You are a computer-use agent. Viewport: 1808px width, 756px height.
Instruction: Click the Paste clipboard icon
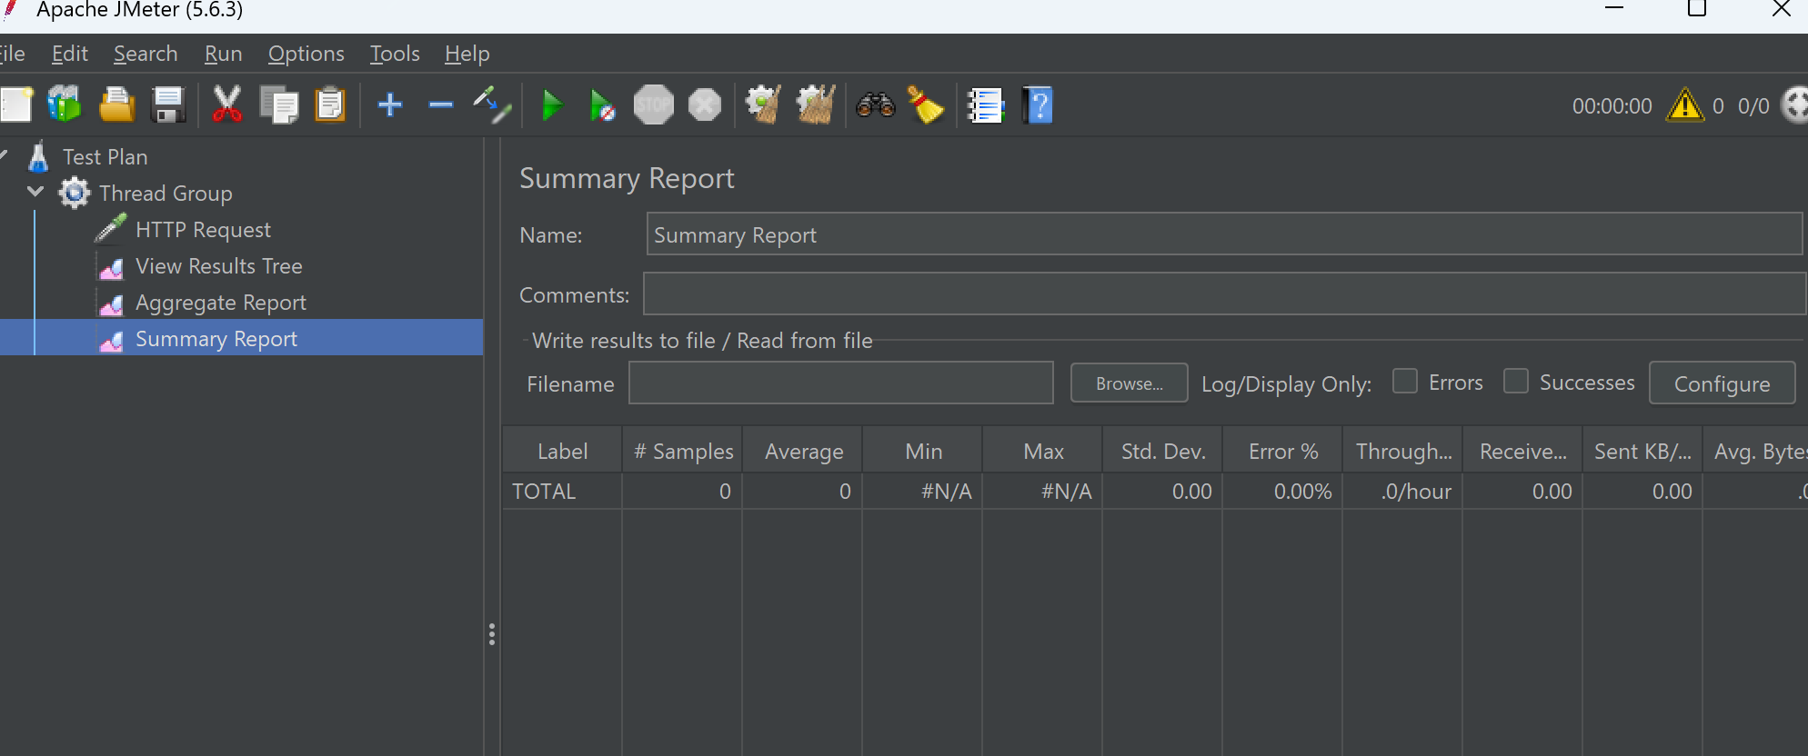tap(331, 105)
